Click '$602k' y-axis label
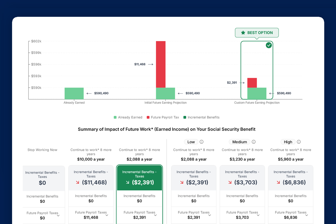Viewport: 336px width, 224px height. 36,41
